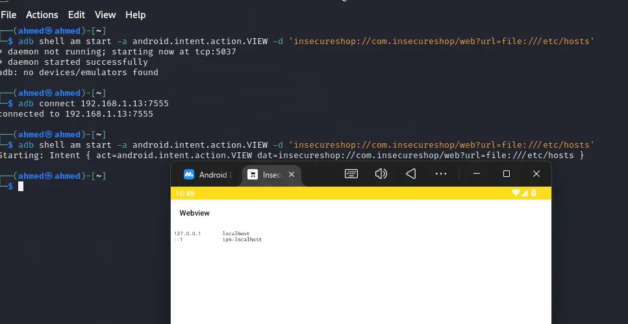Click the terminal cursor at the last prompt
Viewport: 628px width, 324px height.
[x=21, y=186]
